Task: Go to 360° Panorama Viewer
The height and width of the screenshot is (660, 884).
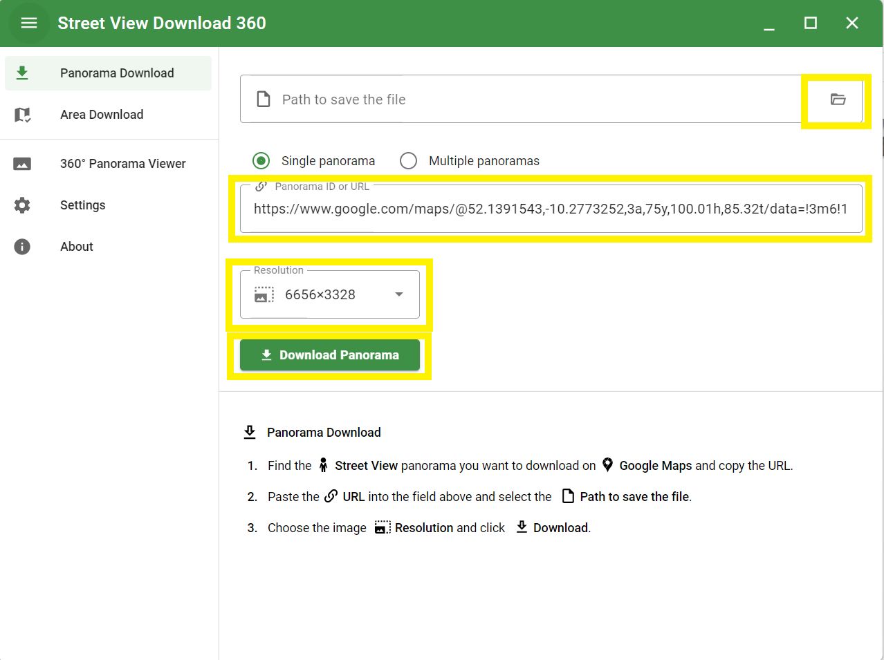Action: [x=122, y=164]
